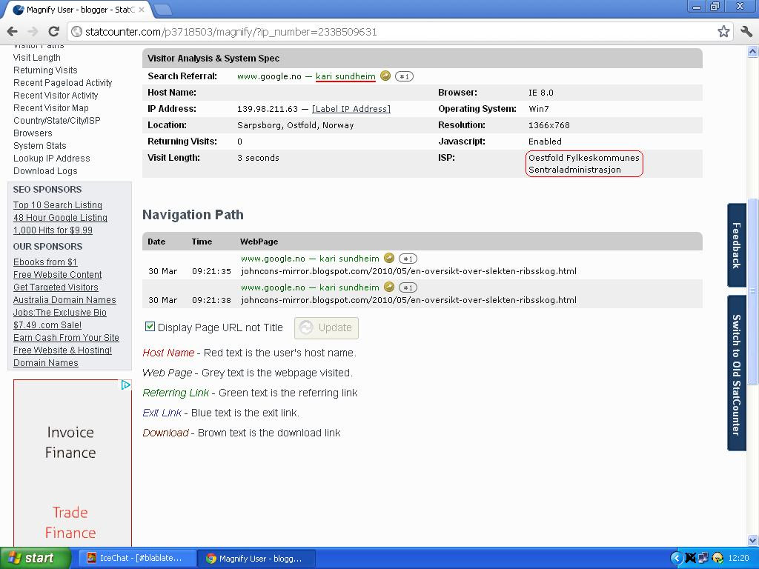Open Visit Length in the sidebar
Viewport: 759px width, 569px height.
click(37, 58)
